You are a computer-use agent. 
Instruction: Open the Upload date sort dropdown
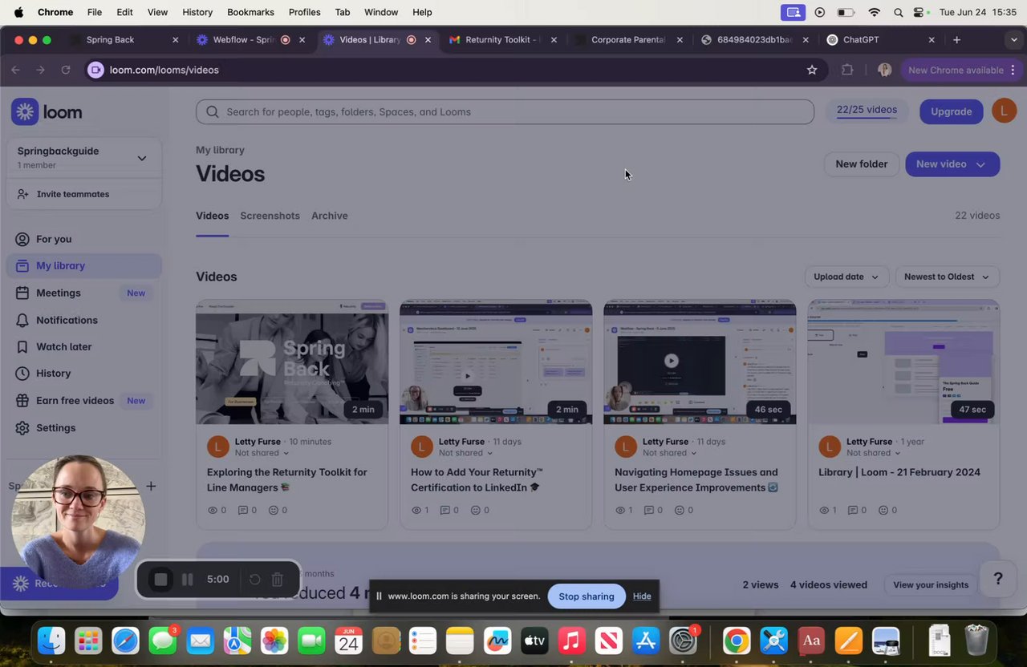(846, 277)
